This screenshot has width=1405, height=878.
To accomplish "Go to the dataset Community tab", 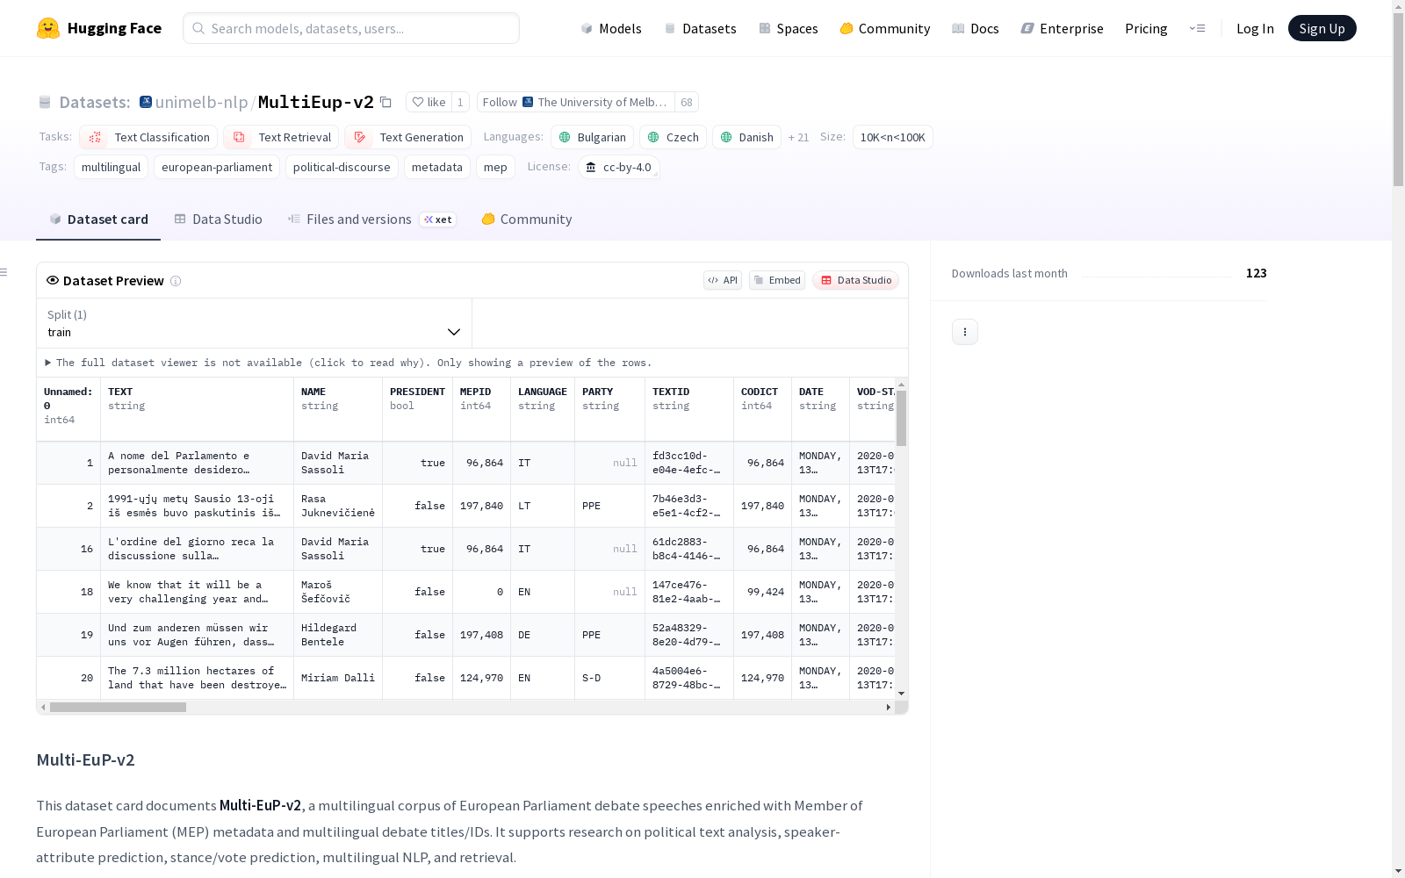I will [527, 219].
